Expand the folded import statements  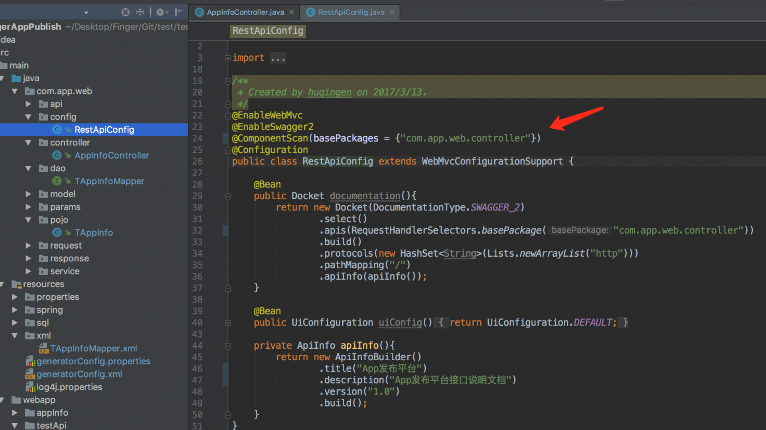pos(228,58)
